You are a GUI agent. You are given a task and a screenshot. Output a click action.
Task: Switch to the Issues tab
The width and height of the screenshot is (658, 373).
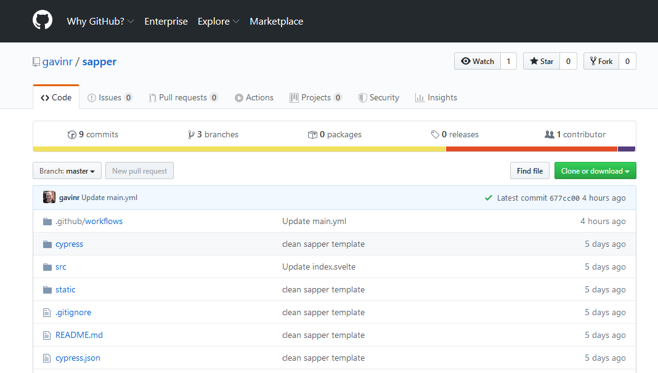pos(110,98)
